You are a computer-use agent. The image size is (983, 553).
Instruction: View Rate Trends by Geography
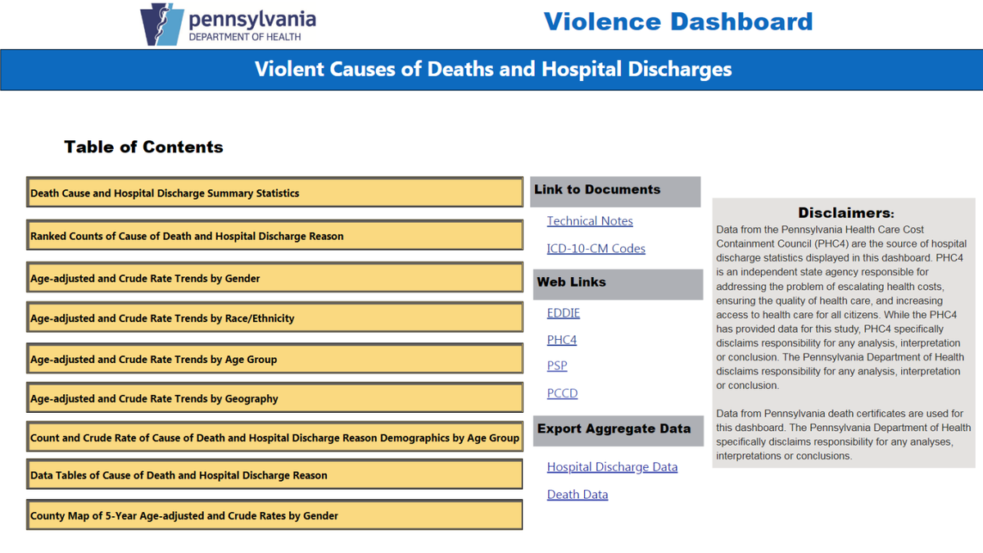pyautogui.click(x=274, y=397)
